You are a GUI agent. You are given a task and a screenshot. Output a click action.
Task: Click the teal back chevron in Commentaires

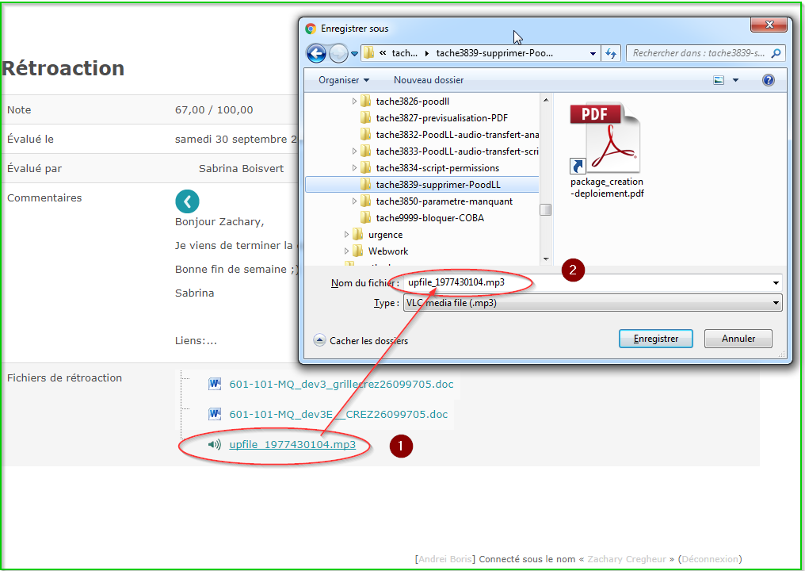tap(187, 201)
